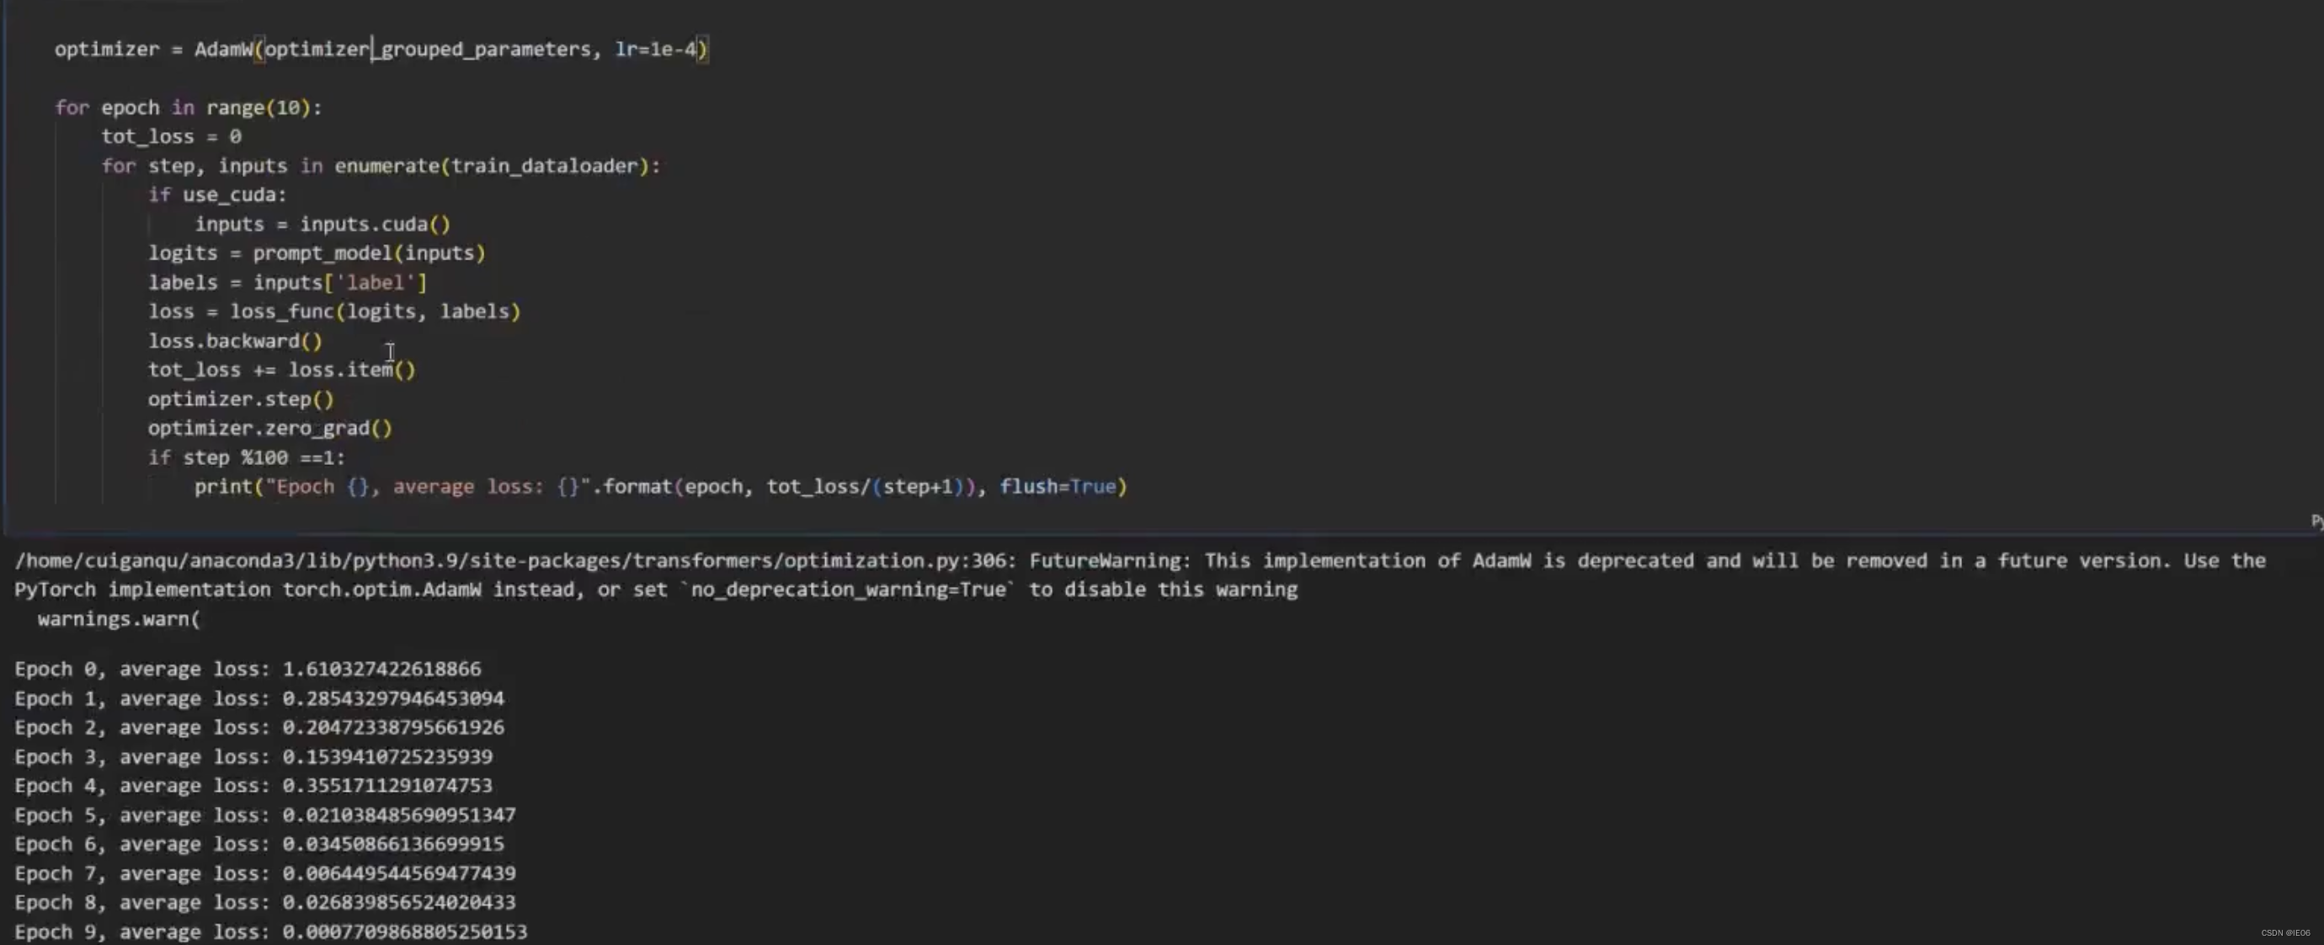
Task: Click the 'if step %100 ==1' line
Action: pos(246,457)
